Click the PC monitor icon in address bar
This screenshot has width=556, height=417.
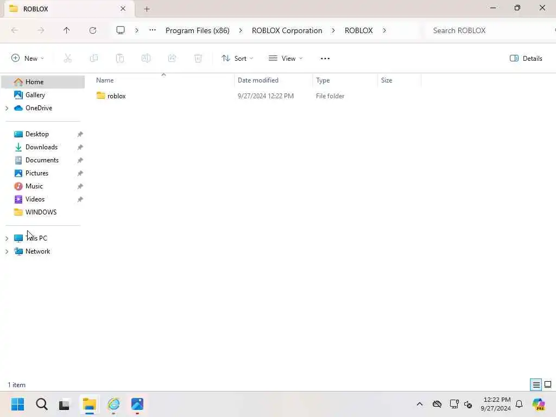tap(121, 30)
